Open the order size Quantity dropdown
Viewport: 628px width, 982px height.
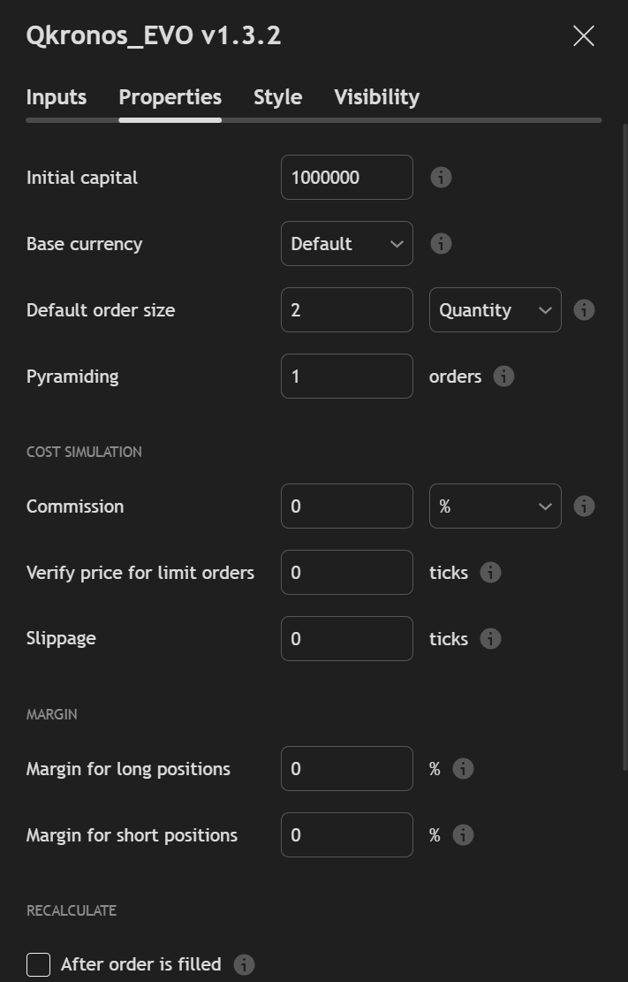pos(495,310)
